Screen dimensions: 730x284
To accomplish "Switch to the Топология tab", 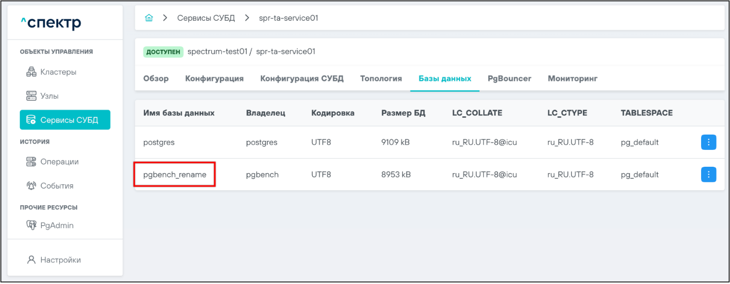I will tap(381, 78).
